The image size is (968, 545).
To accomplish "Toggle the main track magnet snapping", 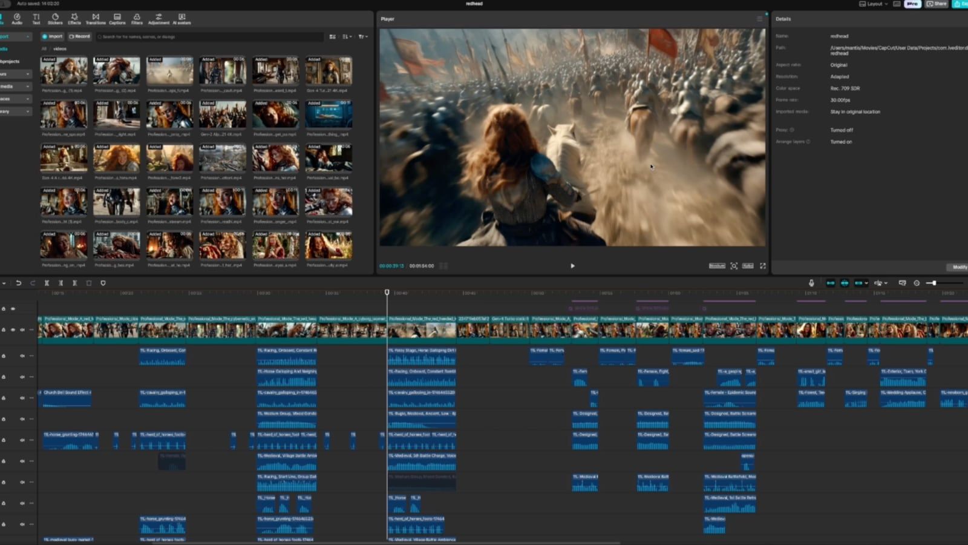I will pyautogui.click(x=830, y=283).
